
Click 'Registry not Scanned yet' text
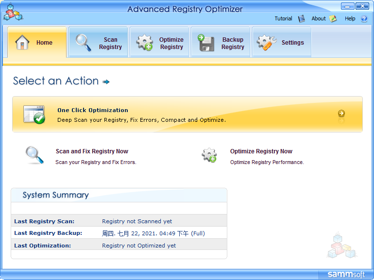coord(137,221)
